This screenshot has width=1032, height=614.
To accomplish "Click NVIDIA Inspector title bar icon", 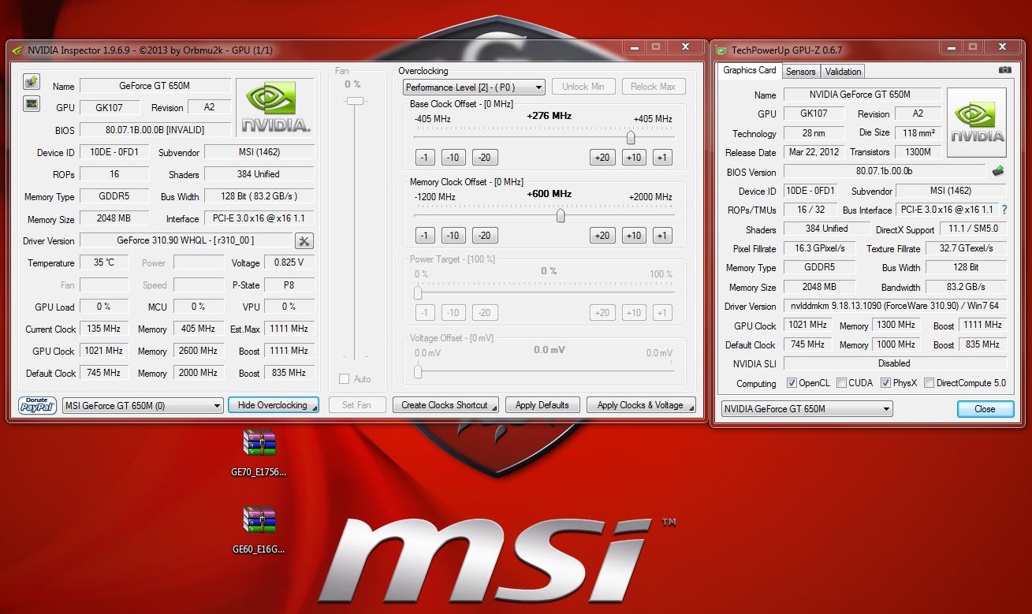I will [x=17, y=50].
